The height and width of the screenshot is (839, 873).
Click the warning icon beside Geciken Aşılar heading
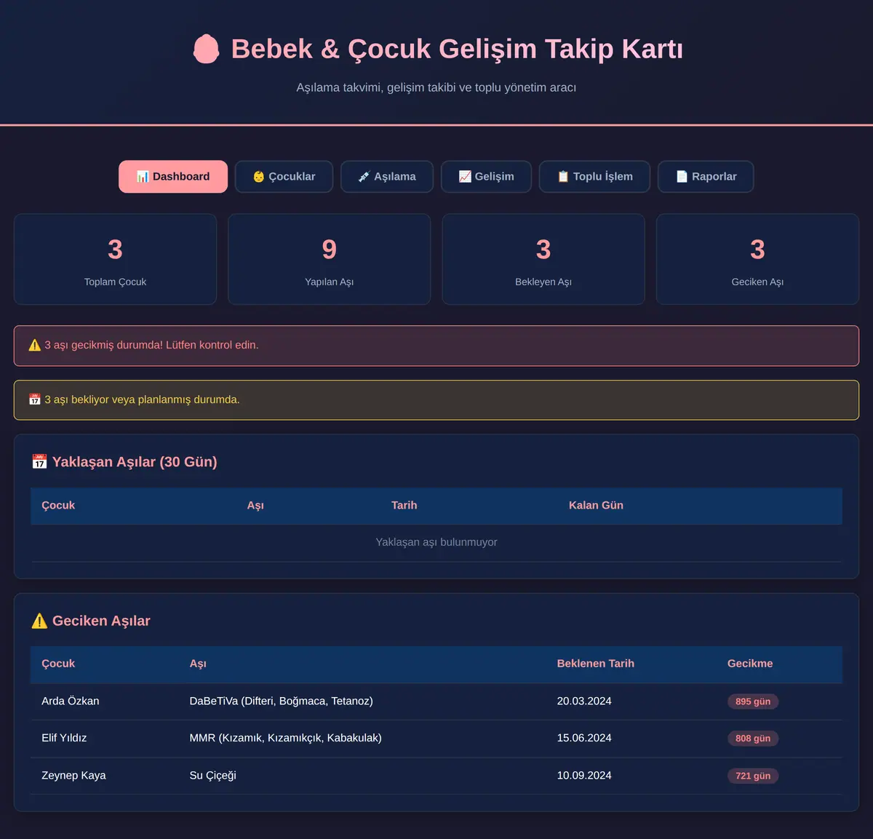39,621
